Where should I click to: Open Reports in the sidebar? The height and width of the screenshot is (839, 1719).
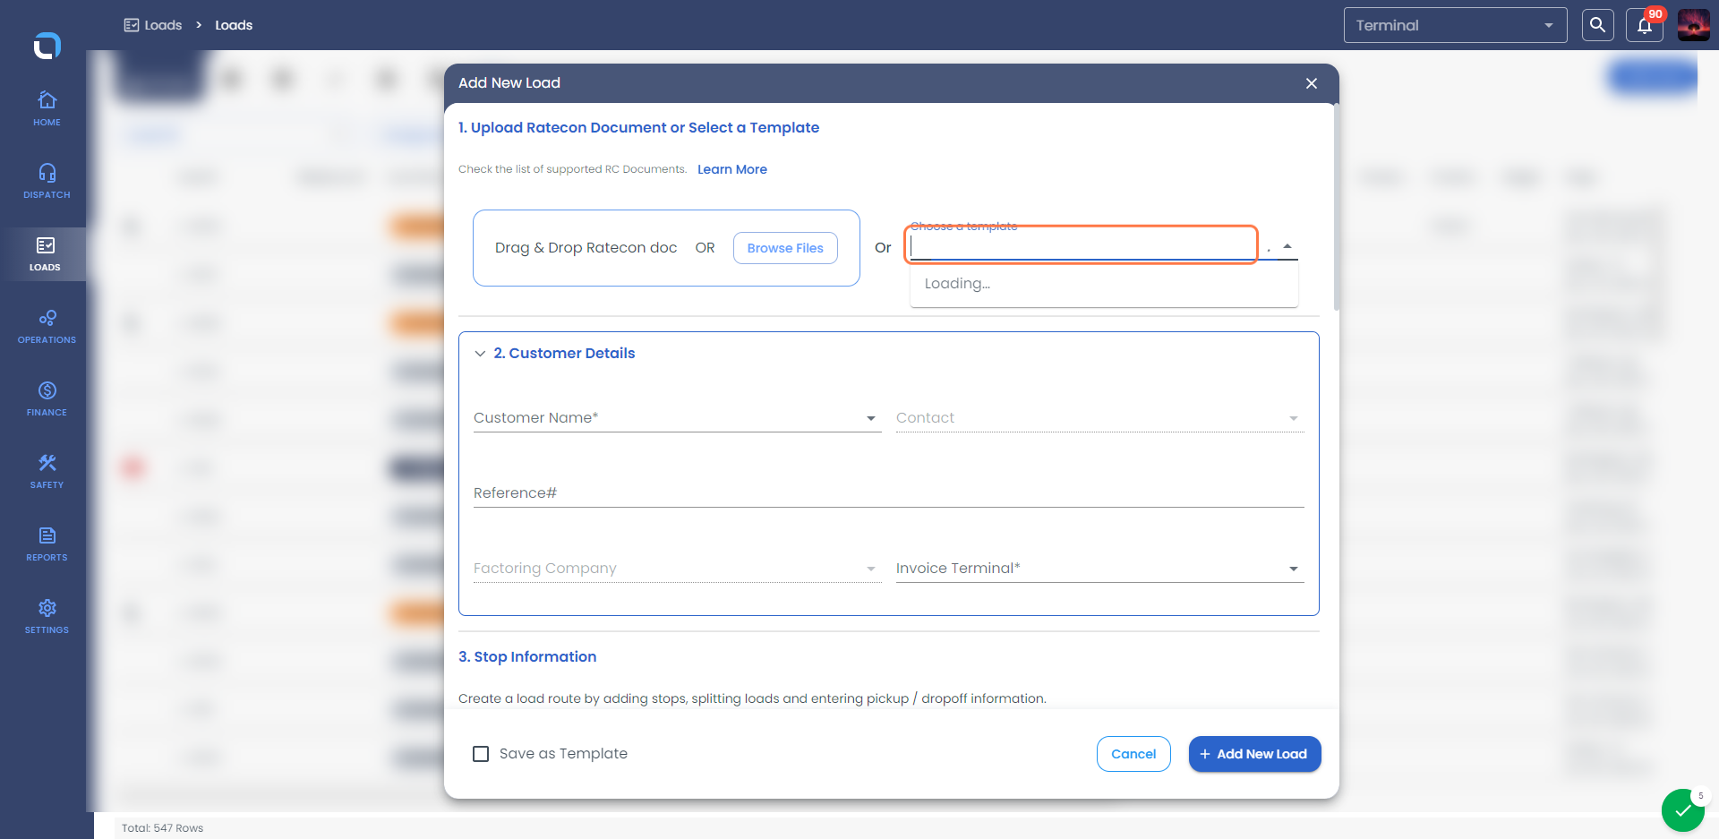pos(47,544)
